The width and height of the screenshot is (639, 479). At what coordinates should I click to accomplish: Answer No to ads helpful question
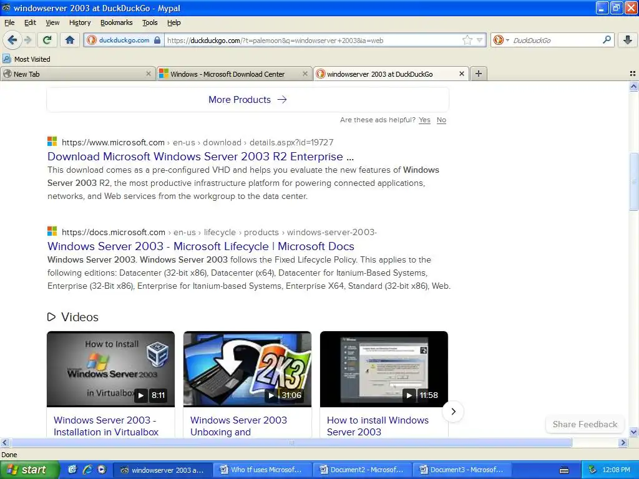[441, 120]
